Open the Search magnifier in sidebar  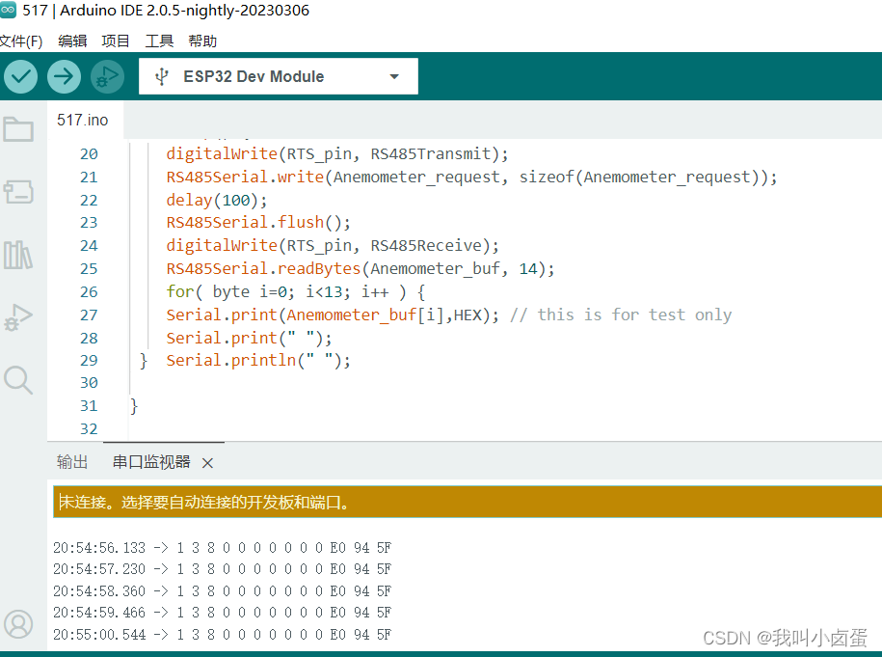coord(18,380)
